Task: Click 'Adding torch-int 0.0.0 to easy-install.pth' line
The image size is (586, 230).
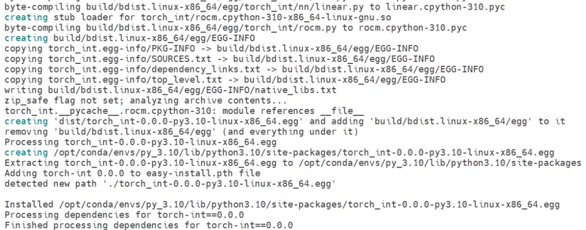Action: tap(132, 174)
